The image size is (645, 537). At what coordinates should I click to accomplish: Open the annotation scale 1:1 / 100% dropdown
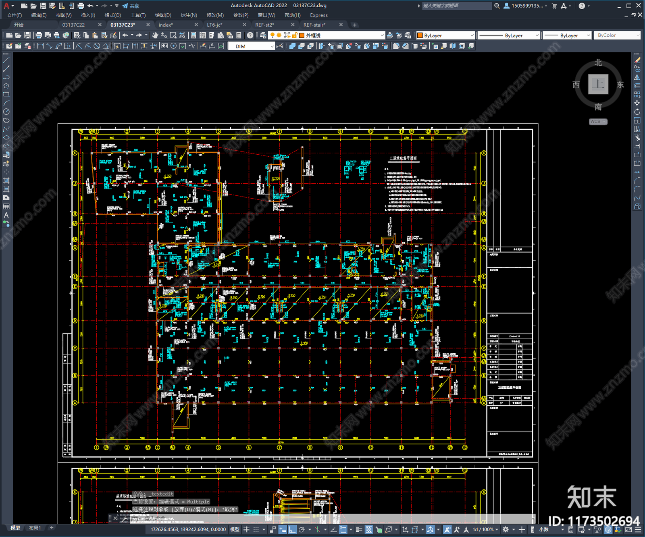[x=485, y=529]
